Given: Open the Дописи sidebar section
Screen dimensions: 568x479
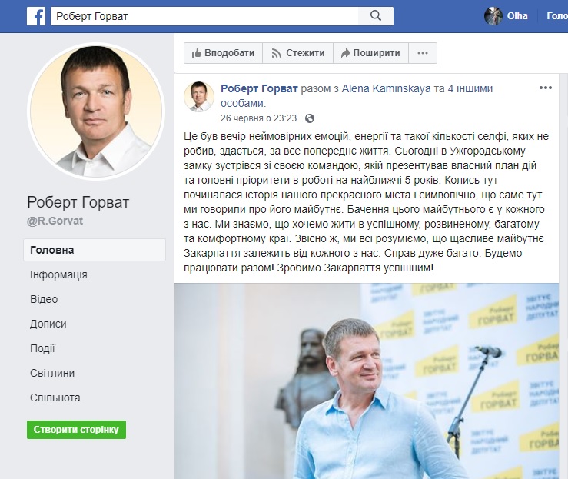Looking at the screenshot, I should tap(48, 324).
